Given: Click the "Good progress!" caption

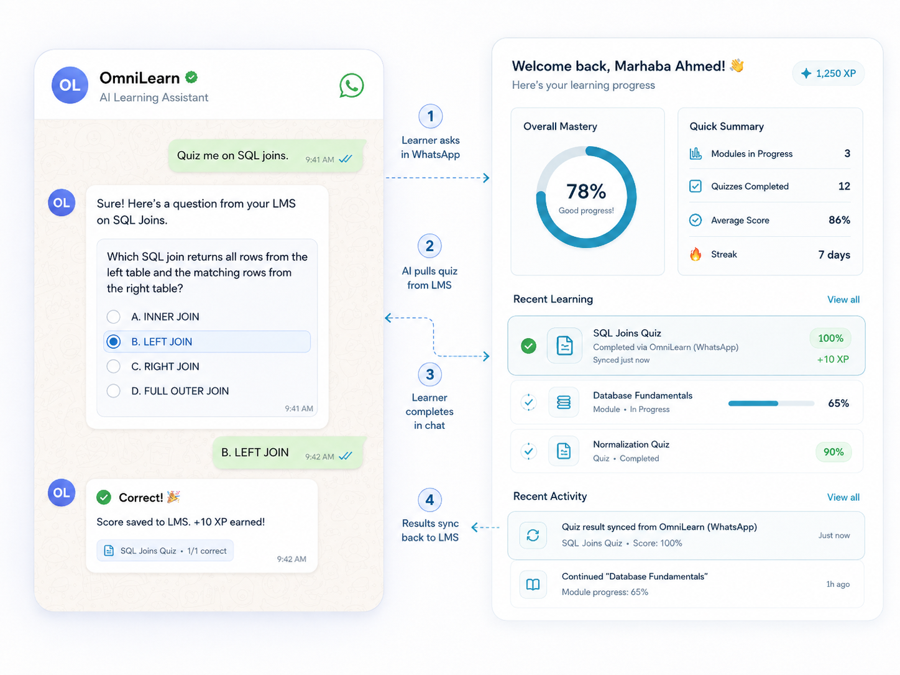Looking at the screenshot, I should 586,211.
